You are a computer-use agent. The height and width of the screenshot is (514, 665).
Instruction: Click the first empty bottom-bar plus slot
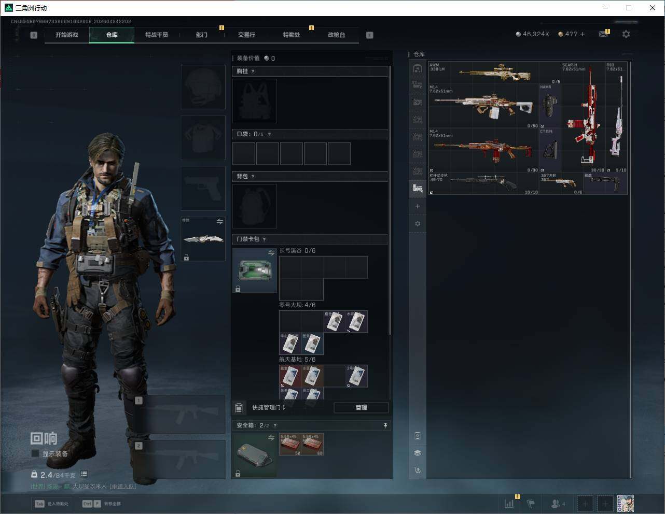point(585,504)
